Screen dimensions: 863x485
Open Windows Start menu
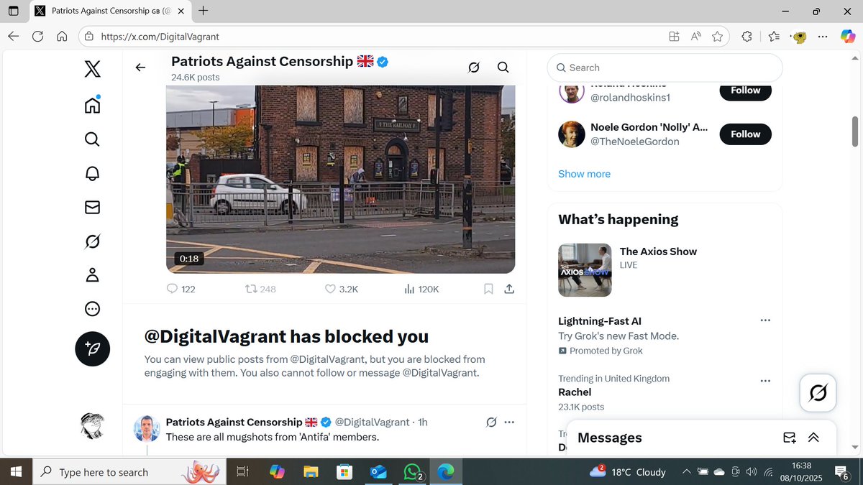[x=16, y=472]
